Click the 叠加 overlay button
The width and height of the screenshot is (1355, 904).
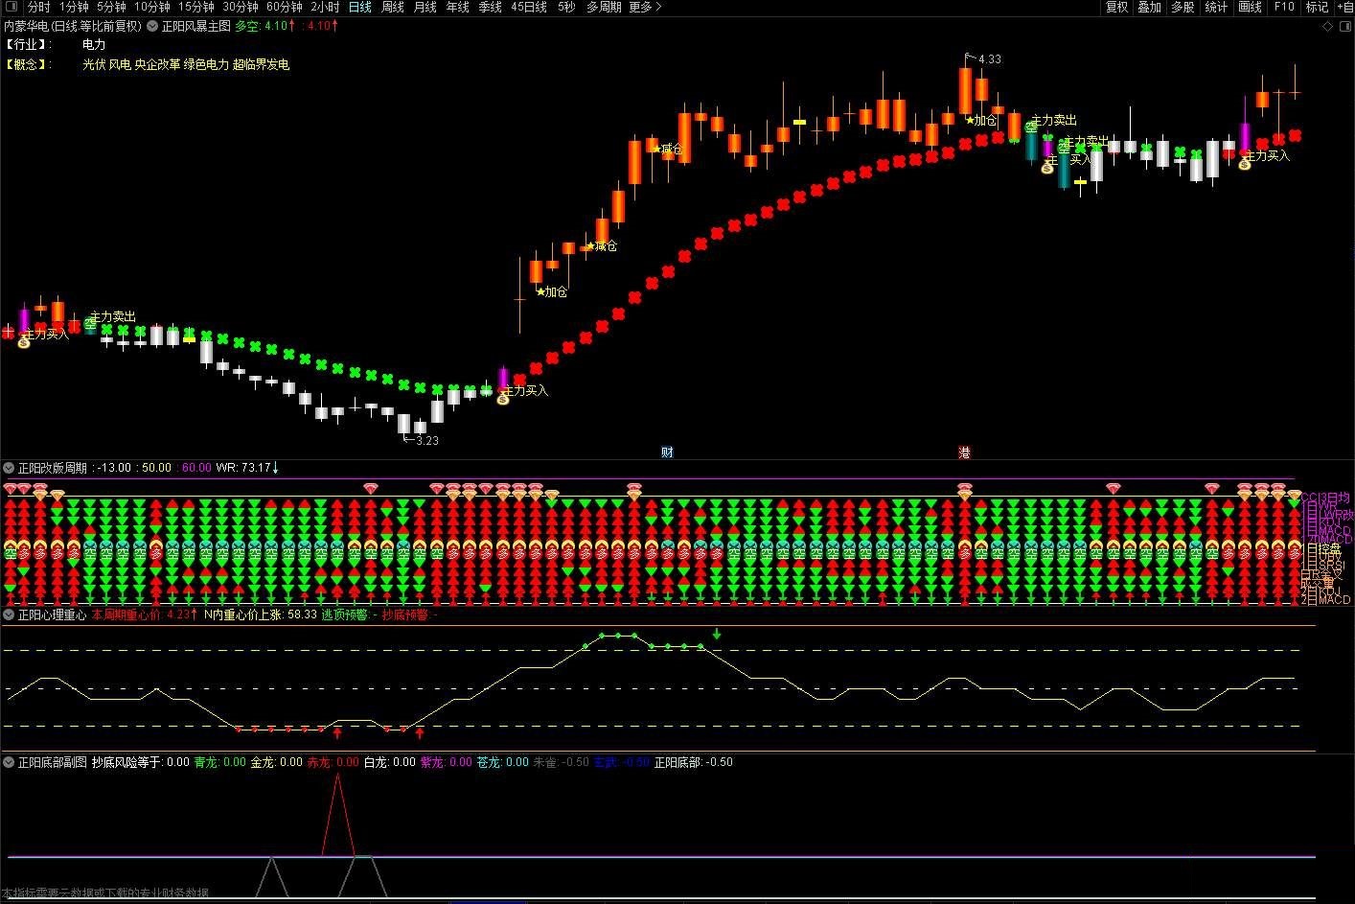pos(1150,7)
